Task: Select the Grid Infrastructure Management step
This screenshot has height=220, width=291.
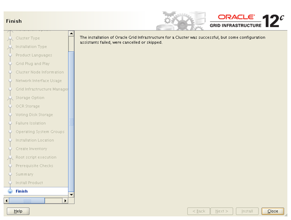Action: coord(42,89)
